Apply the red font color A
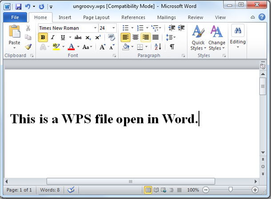271x199 pixels. pyautogui.click(x=71, y=47)
